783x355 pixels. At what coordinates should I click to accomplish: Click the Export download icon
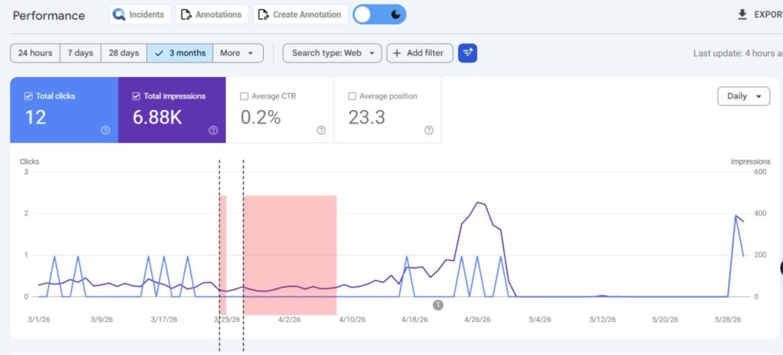[742, 15]
